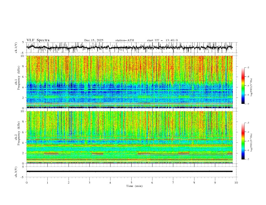Select the date label "Dec. 15, 2025"
This screenshot has width=266, height=205.
[94, 40]
